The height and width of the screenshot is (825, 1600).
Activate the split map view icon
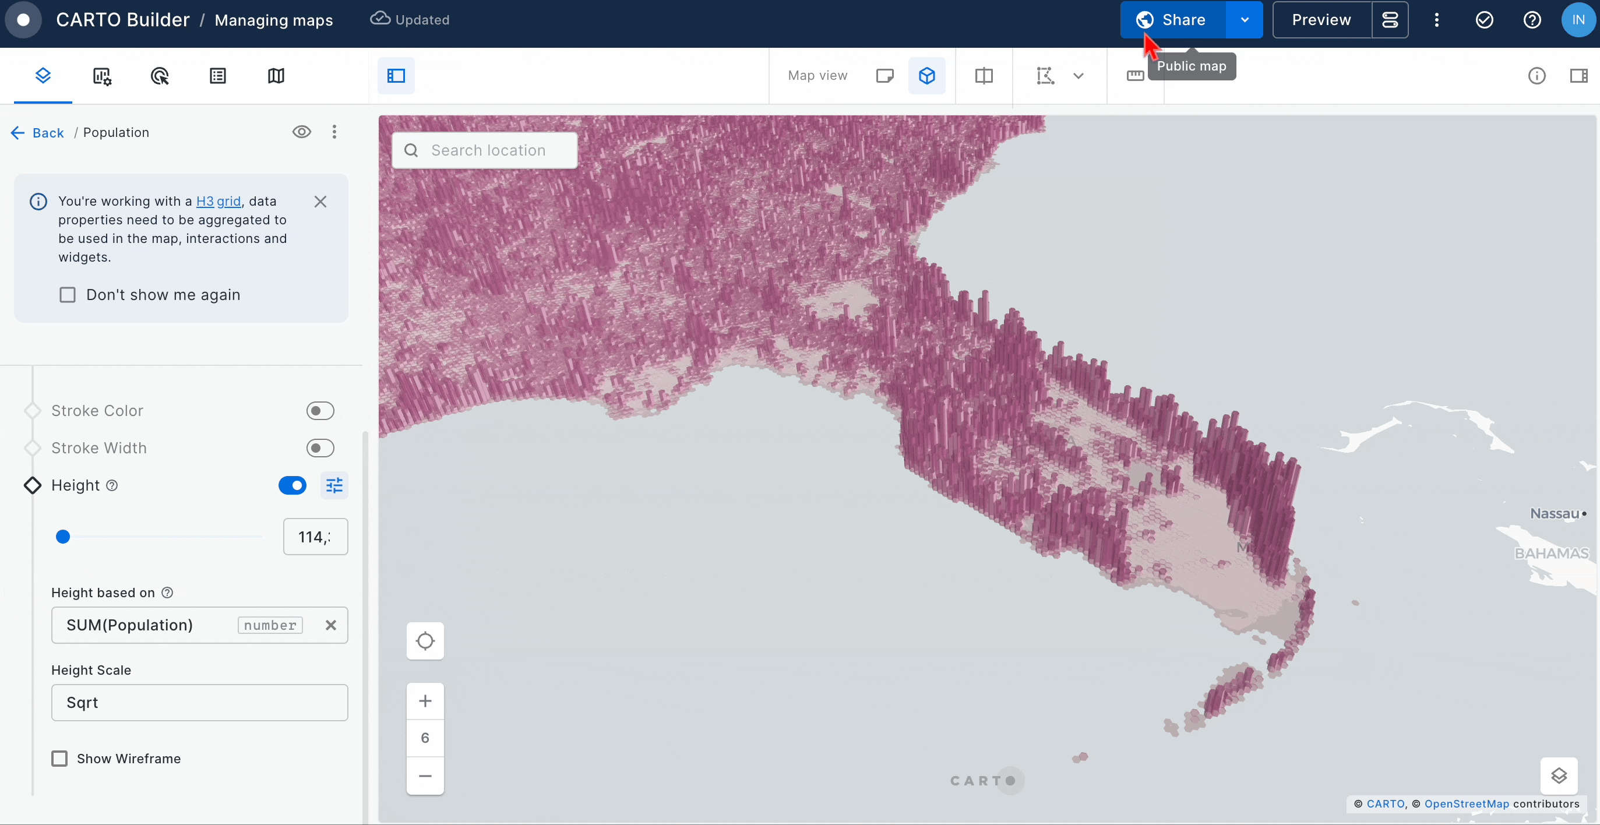984,76
